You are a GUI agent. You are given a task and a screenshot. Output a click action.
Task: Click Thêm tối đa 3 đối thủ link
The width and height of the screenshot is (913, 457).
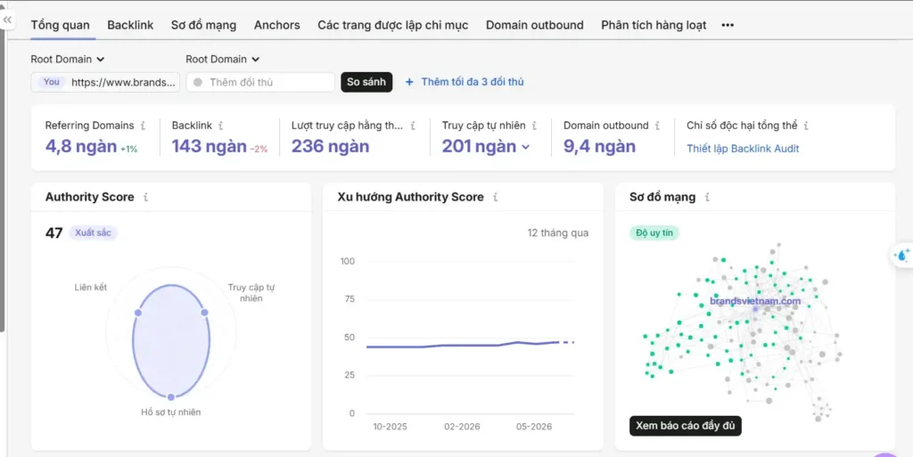tap(473, 82)
